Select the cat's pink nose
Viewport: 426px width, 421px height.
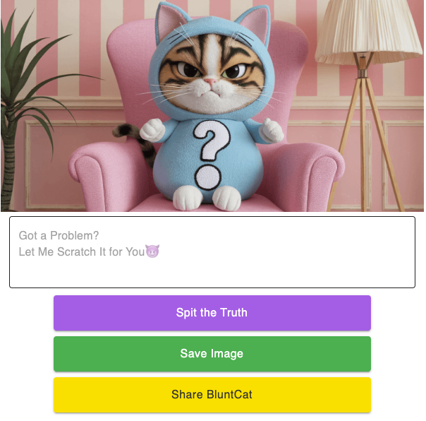tap(211, 81)
